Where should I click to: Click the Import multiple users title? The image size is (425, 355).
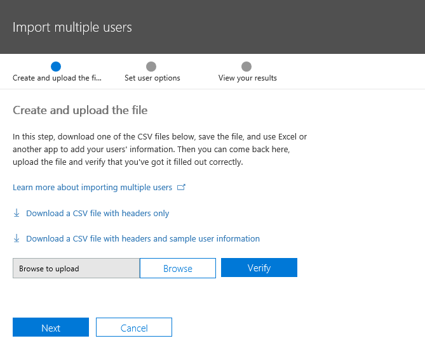pyautogui.click(x=72, y=27)
